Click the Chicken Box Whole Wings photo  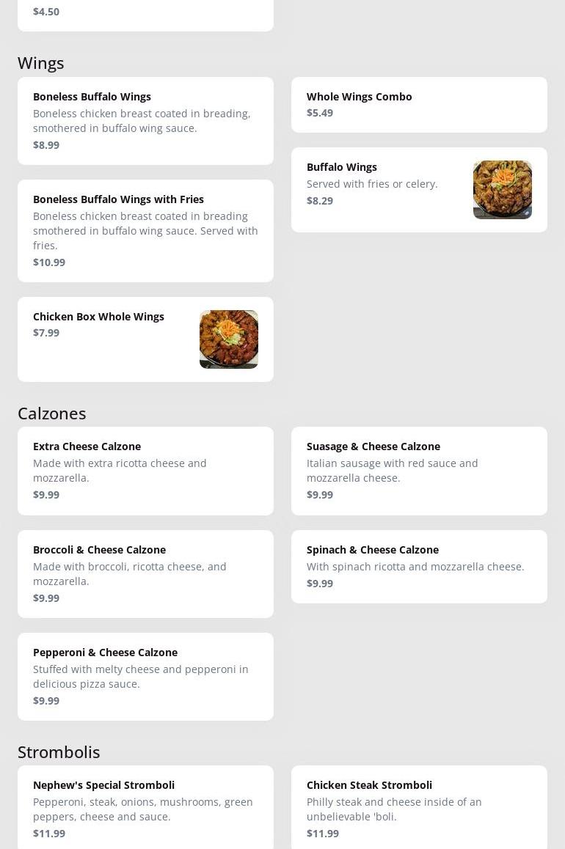(228, 339)
